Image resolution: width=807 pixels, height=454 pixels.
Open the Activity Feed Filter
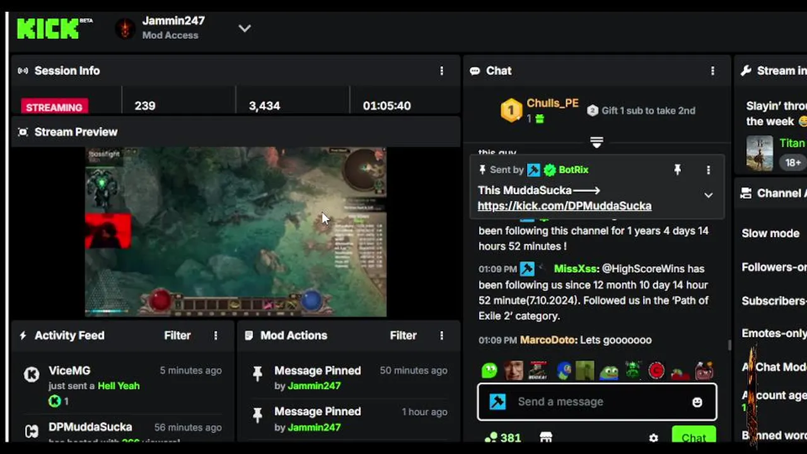pos(177,335)
